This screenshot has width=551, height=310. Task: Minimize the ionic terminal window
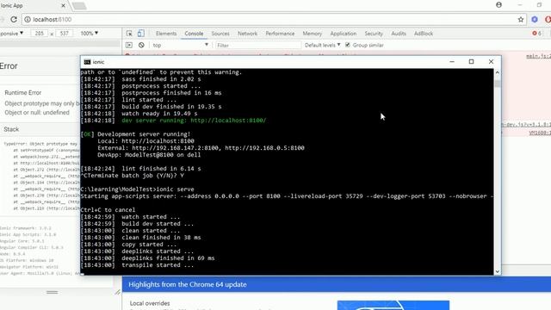[x=452, y=61]
